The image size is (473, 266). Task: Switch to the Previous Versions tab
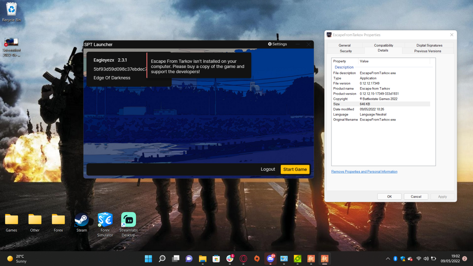[x=428, y=51]
